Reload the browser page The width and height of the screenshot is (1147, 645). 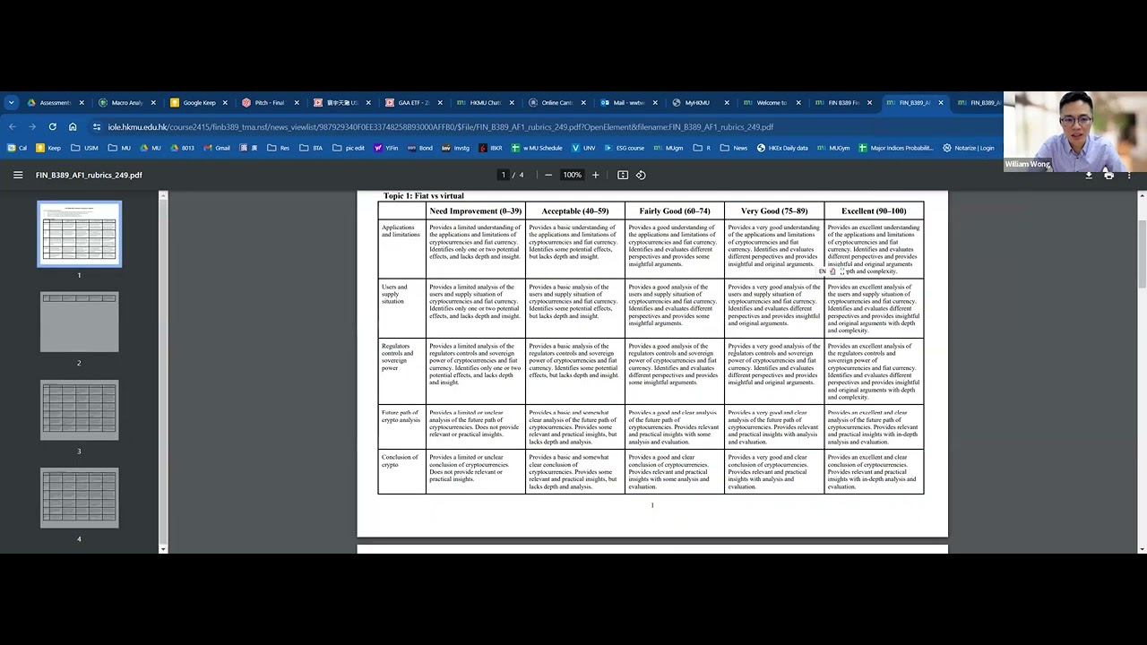(53, 126)
